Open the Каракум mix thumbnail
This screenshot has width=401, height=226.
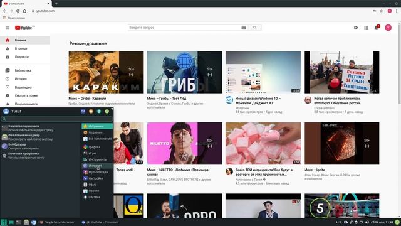pos(106,72)
